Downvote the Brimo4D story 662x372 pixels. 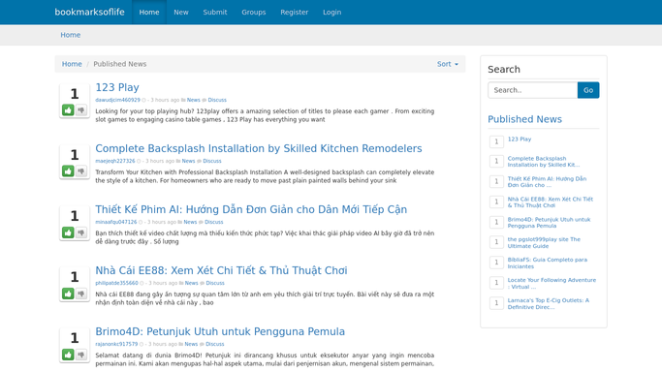(81, 355)
